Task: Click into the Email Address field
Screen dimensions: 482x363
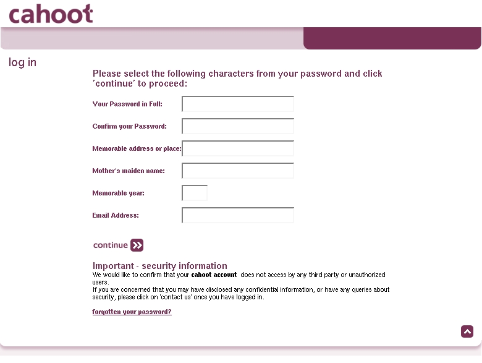Action: 238,215
